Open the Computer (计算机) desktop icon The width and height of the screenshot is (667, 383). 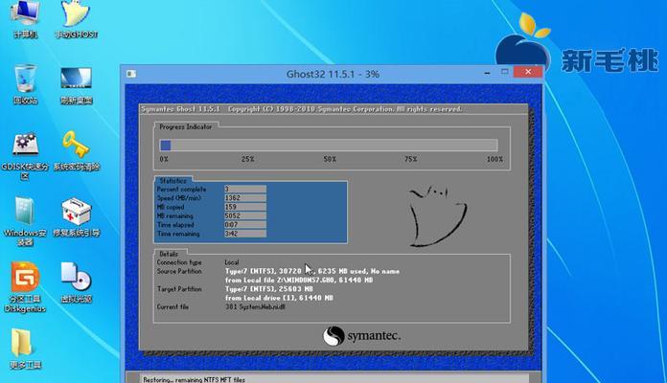pyautogui.click(x=25, y=19)
